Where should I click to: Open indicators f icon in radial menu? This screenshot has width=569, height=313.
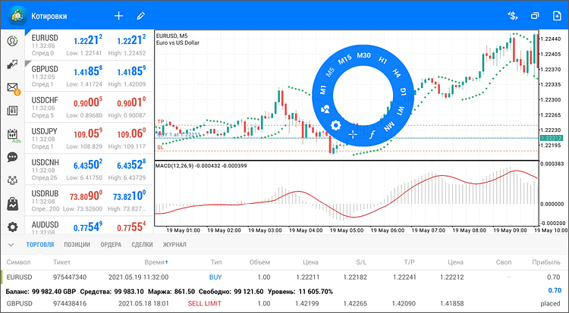(x=371, y=135)
